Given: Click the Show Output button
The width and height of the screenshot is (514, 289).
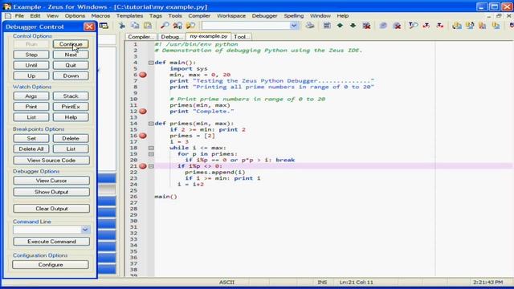Looking at the screenshot, I should [51, 192].
